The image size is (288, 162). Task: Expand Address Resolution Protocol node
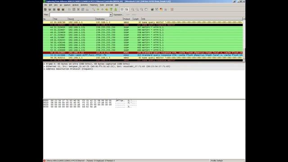[45, 69]
